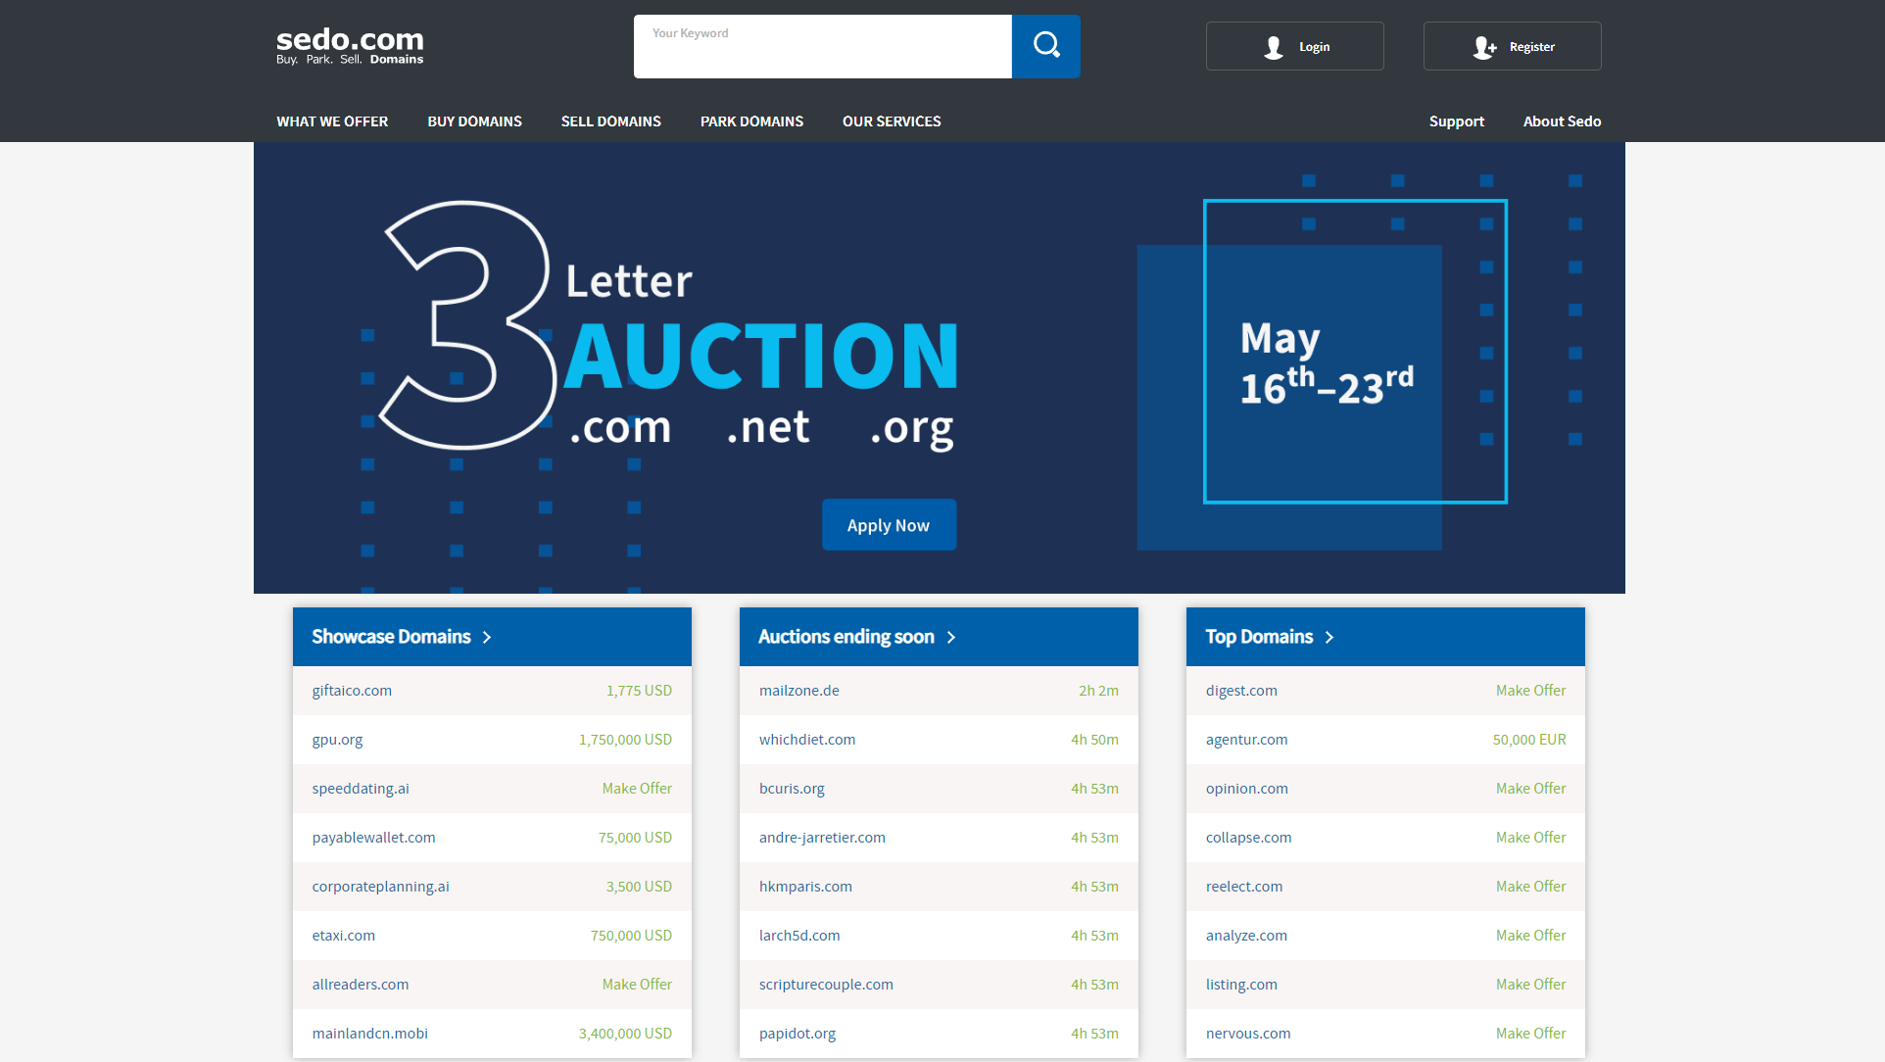The height and width of the screenshot is (1062, 1885).
Task: Click Make Offer for nervous.com
Action: 1530,1034
